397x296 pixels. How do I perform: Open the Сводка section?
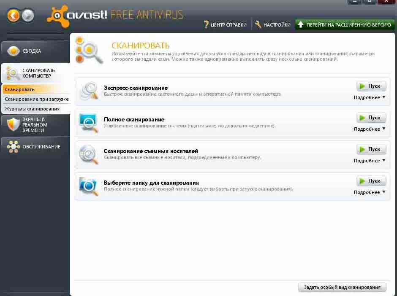[x=35, y=51]
